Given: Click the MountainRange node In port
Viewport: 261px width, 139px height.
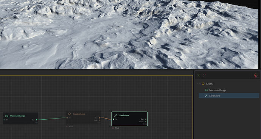Looking at the screenshot, I should [4, 120].
